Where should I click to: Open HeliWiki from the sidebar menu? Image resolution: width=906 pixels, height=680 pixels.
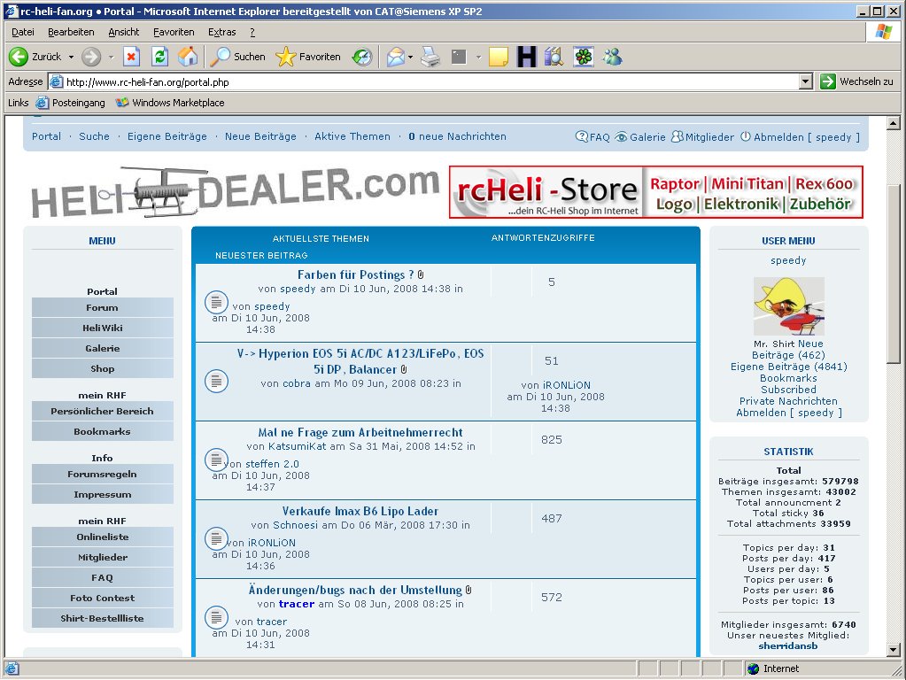pos(102,328)
